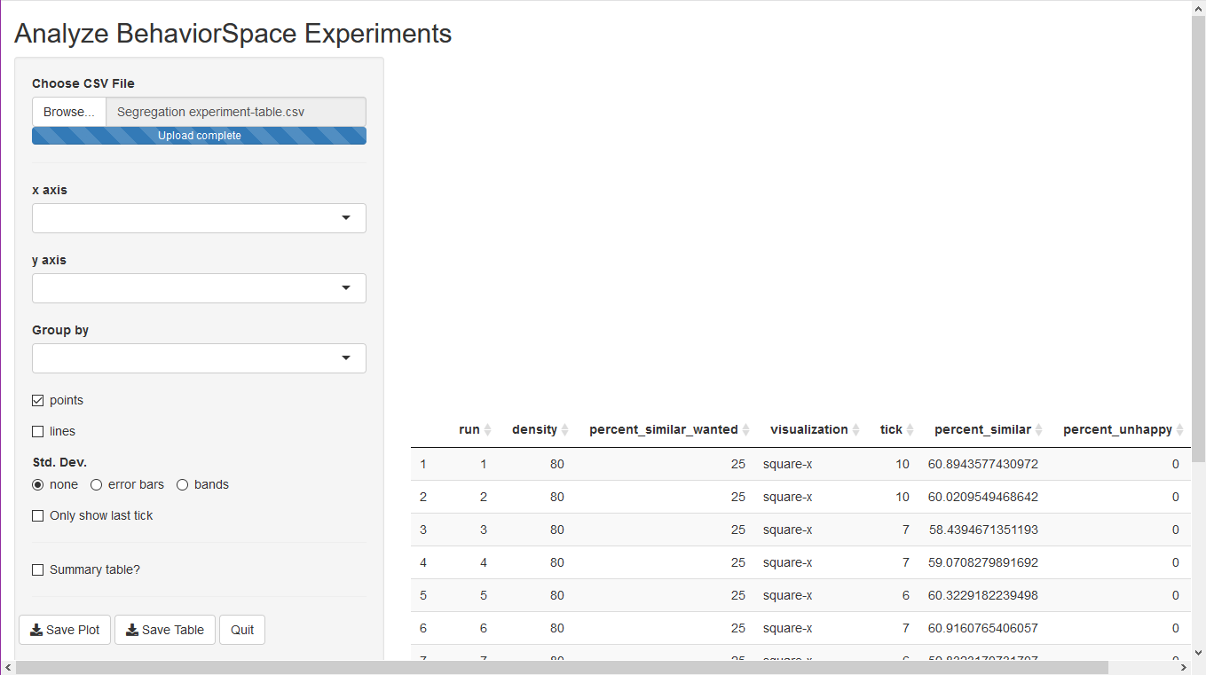Image resolution: width=1206 pixels, height=675 pixels.
Task: Click the density column header
Action: [x=534, y=430]
